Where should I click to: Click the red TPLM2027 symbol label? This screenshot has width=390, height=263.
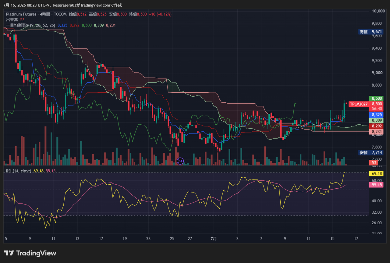click(x=359, y=104)
